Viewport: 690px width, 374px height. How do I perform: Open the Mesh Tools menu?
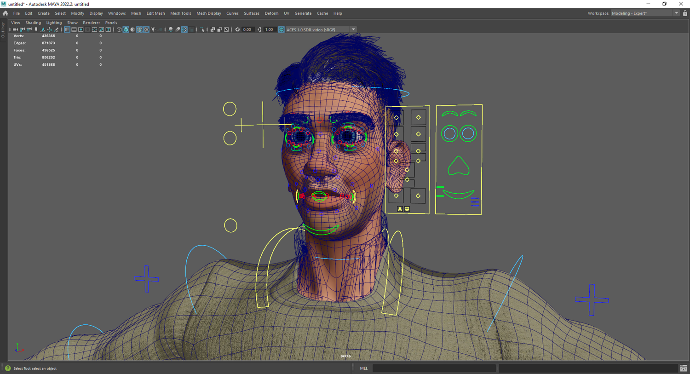click(180, 13)
